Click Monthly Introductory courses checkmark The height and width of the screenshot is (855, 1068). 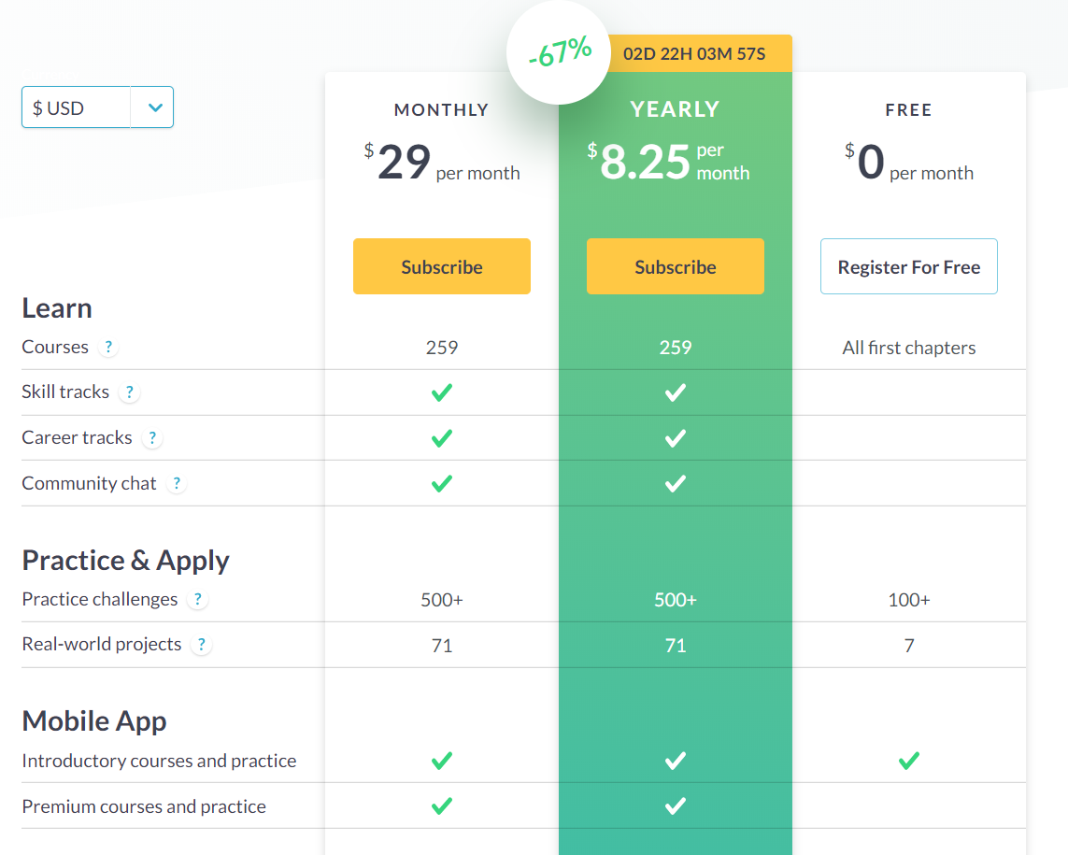(x=441, y=761)
